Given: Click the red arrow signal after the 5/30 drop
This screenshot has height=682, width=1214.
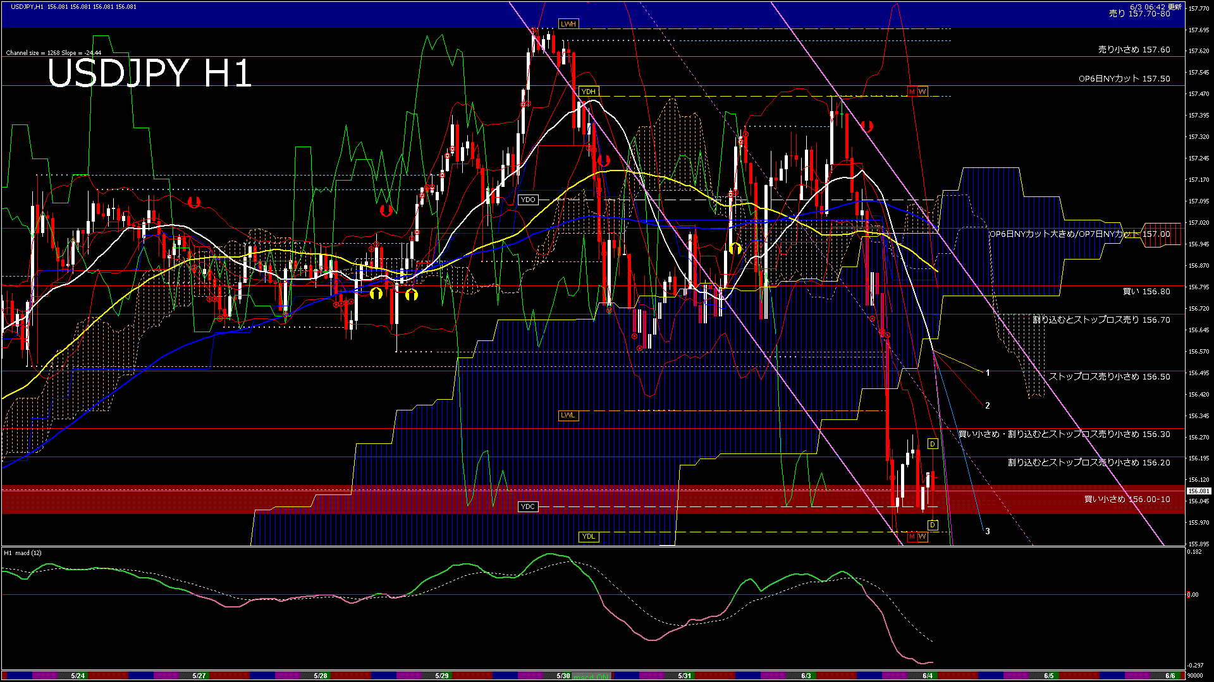Looking at the screenshot, I should pos(603,160).
